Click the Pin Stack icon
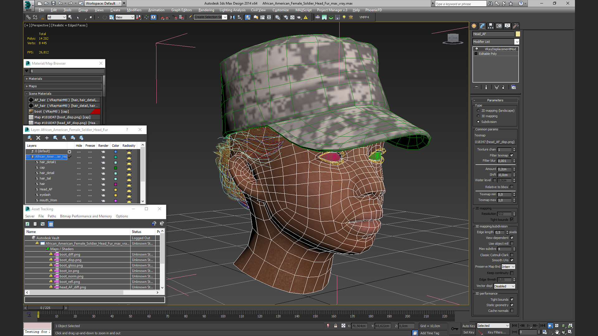 [x=476, y=87]
